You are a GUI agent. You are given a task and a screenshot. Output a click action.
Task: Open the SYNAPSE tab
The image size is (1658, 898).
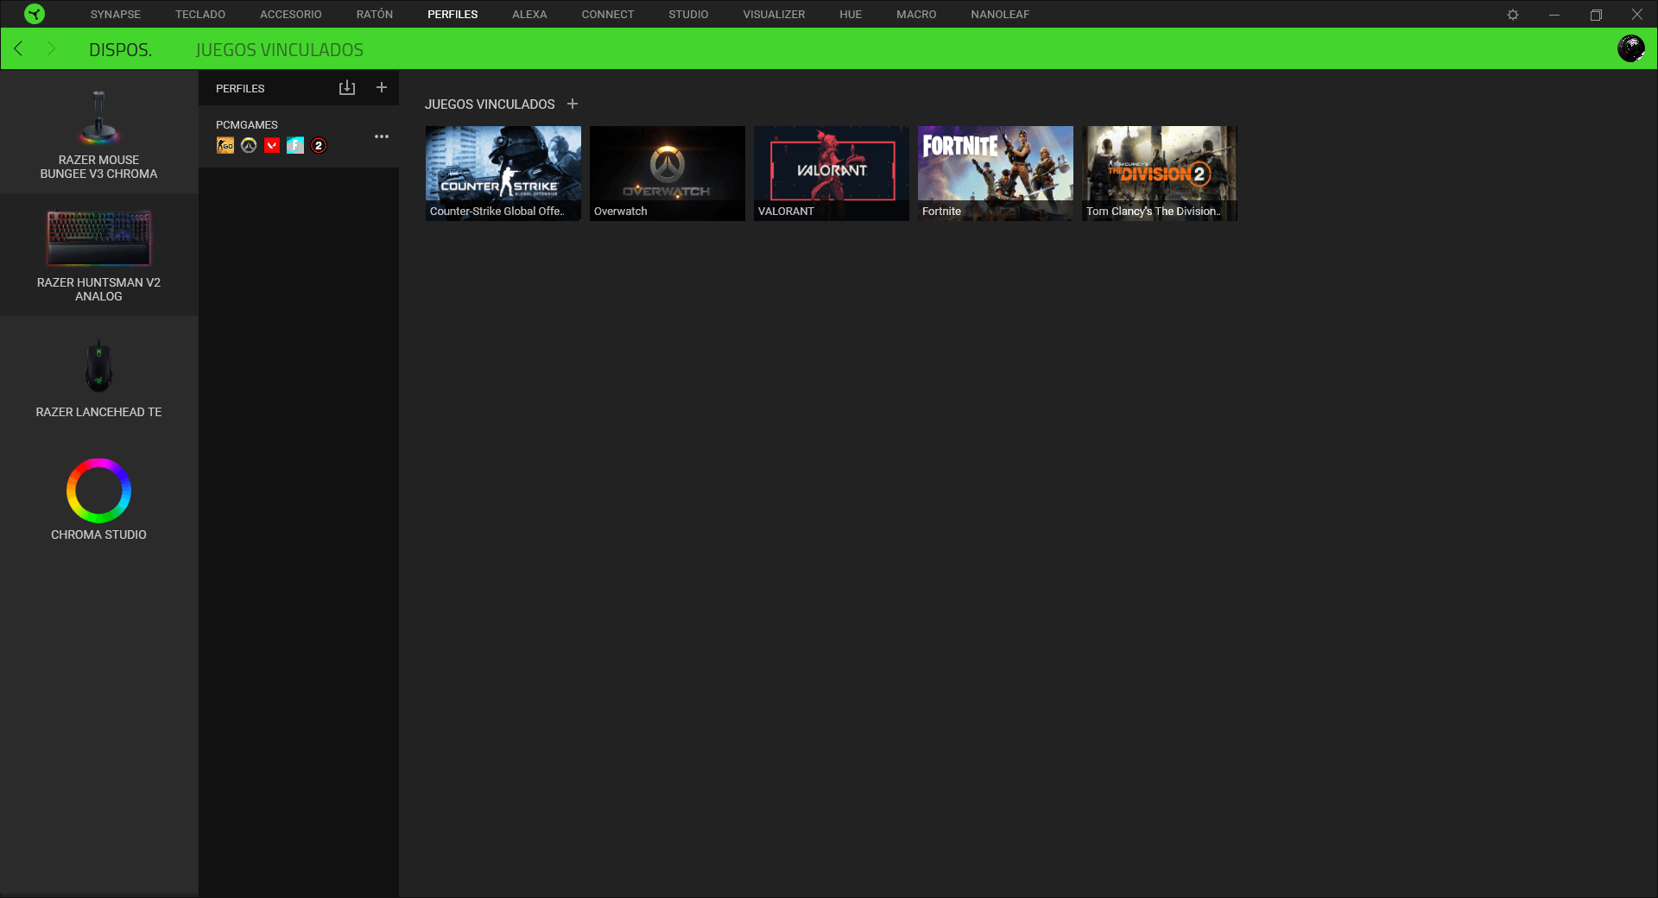[x=116, y=15]
